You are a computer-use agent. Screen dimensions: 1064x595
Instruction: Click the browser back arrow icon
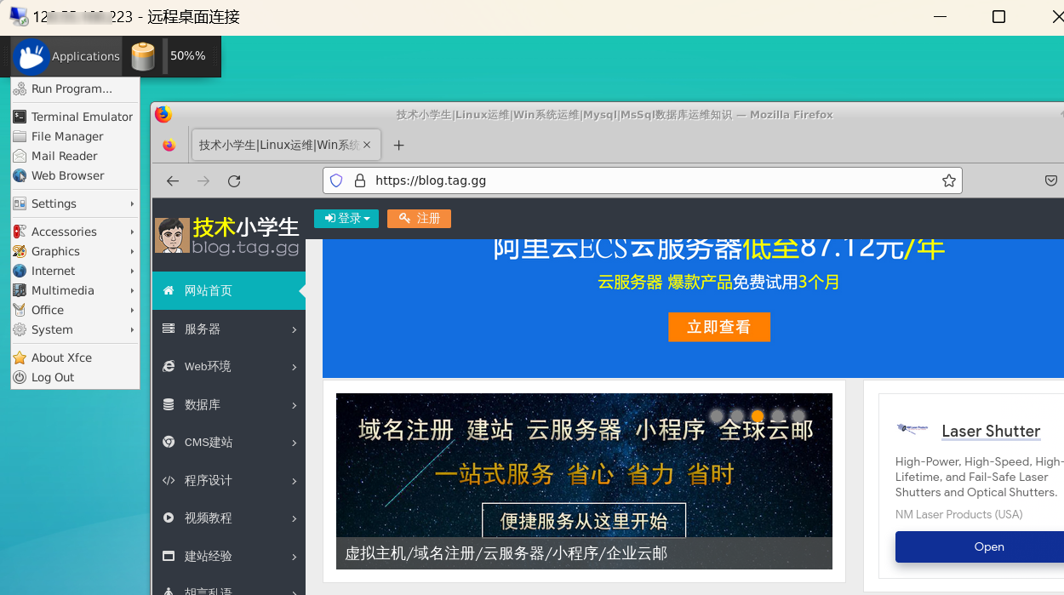pyautogui.click(x=173, y=180)
